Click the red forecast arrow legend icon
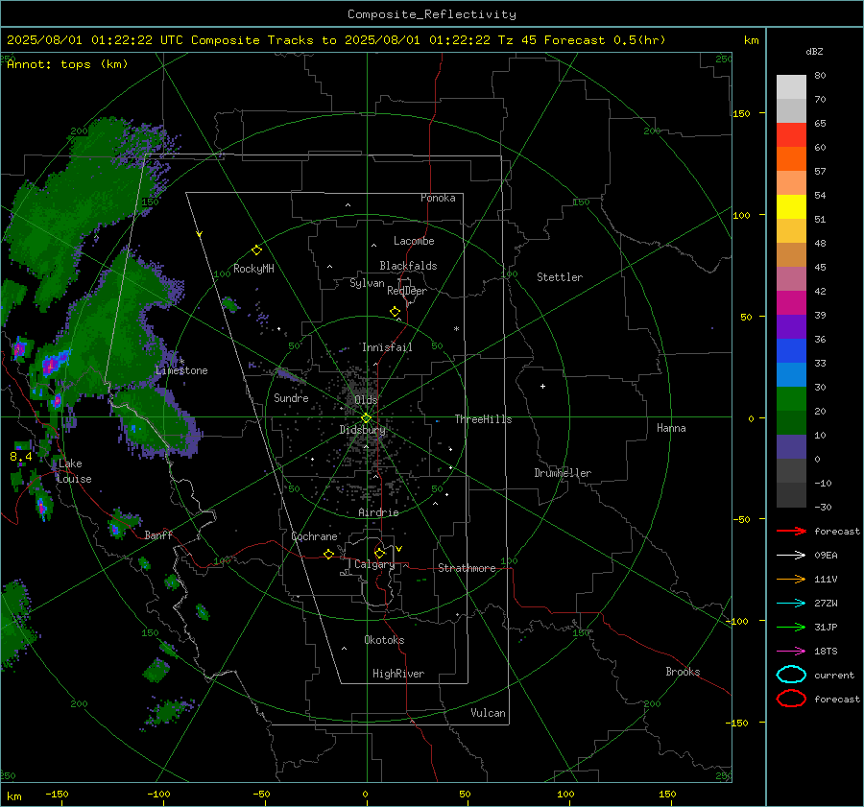864x807 pixels. (791, 531)
